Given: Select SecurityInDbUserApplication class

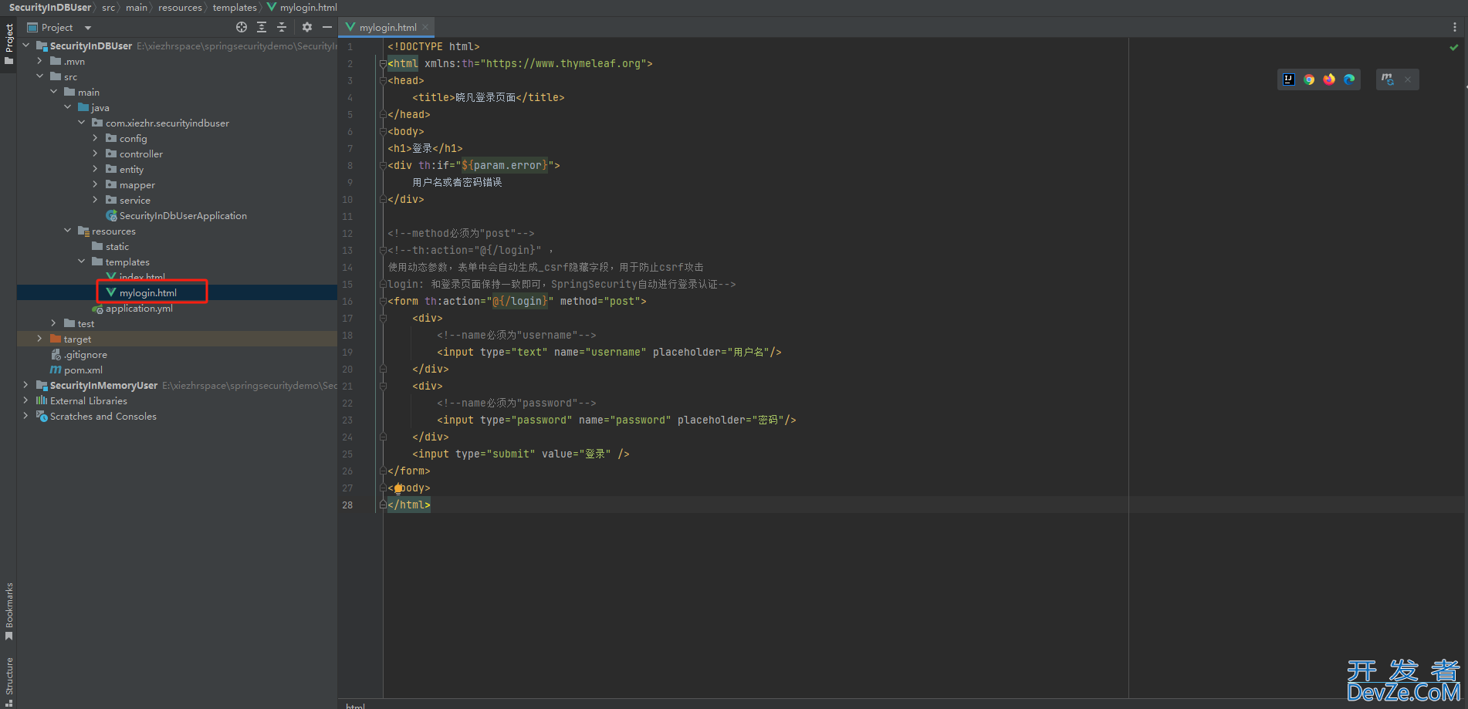Looking at the screenshot, I should (183, 215).
